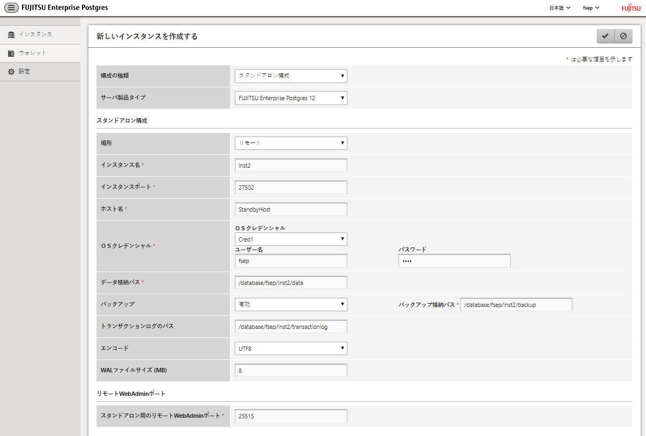Click the パスワード field

point(455,261)
